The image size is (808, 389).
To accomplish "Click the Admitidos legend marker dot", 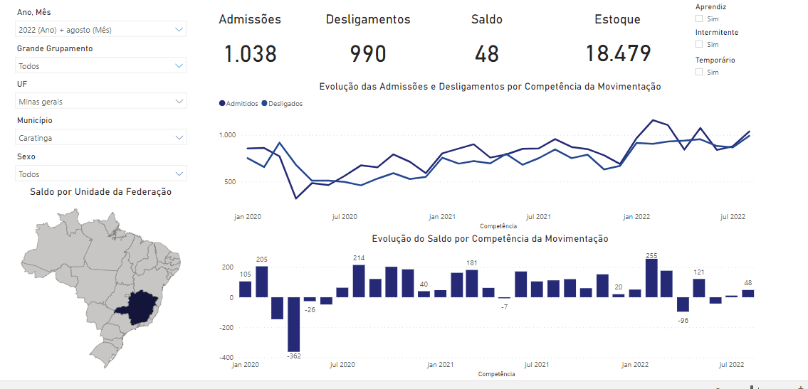I will click(222, 104).
